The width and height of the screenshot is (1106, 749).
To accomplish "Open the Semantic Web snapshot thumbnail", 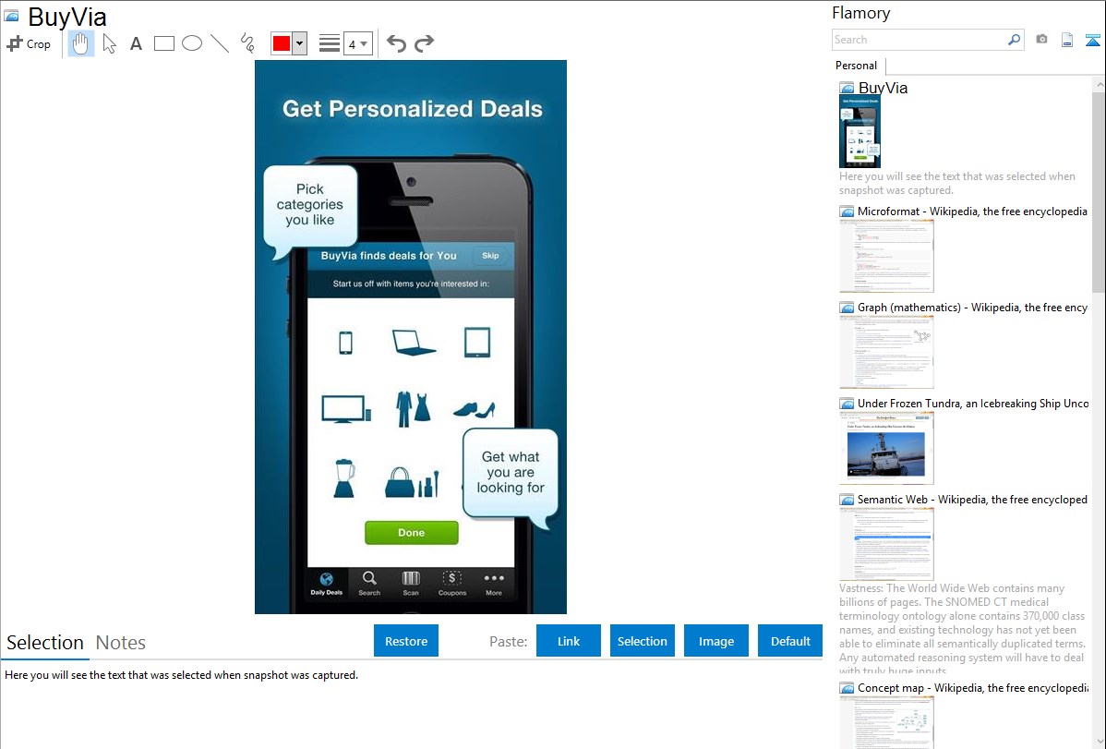I will [x=886, y=544].
